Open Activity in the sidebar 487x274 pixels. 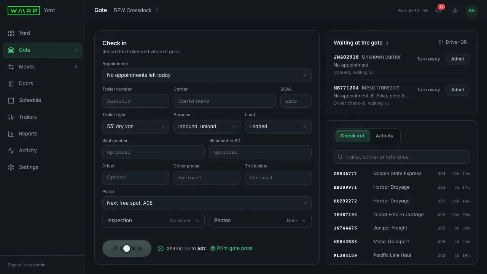pyautogui.click(x=42, y=150)
